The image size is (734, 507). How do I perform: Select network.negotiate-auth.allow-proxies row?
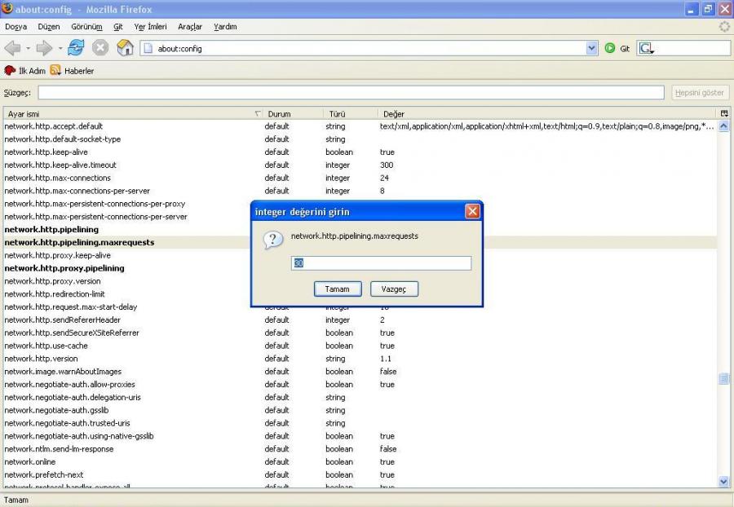(360, 385)
